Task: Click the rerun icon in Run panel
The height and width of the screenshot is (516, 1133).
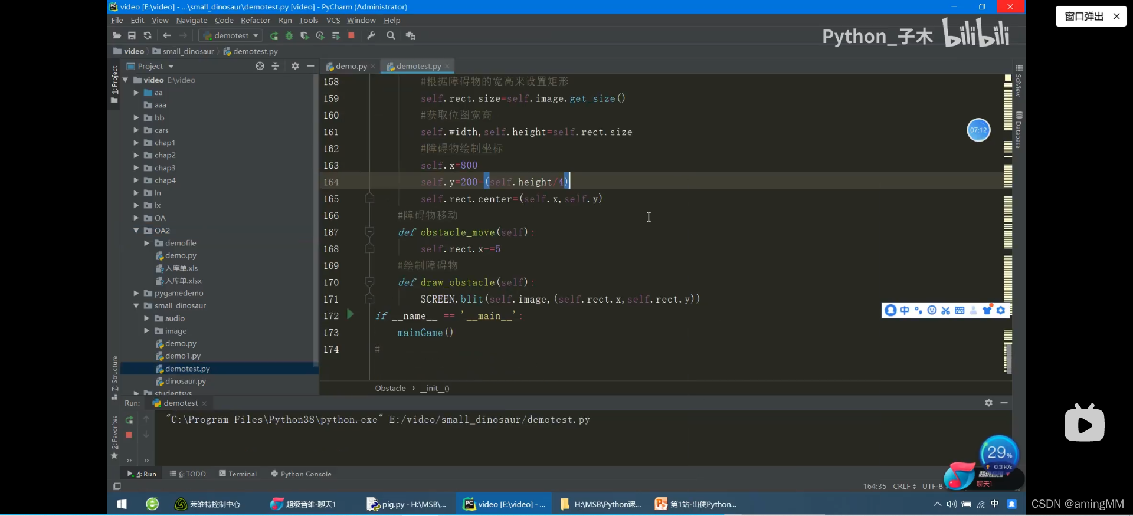Action: (x=129, y=420)
